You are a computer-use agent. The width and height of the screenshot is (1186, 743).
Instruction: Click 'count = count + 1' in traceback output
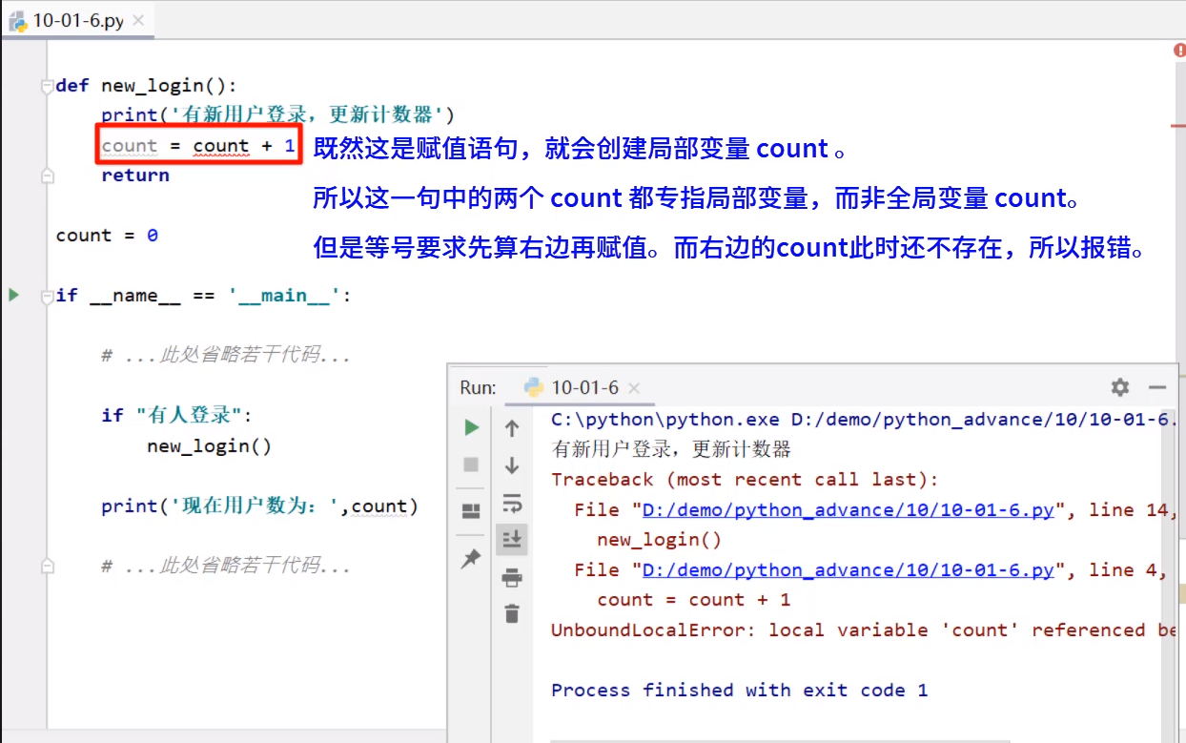693,600
